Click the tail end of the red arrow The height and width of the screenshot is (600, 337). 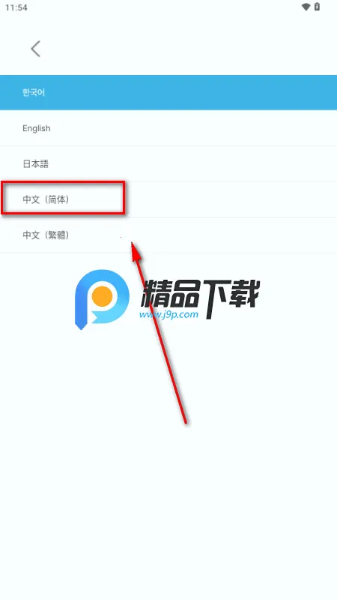tap(185, 421)
